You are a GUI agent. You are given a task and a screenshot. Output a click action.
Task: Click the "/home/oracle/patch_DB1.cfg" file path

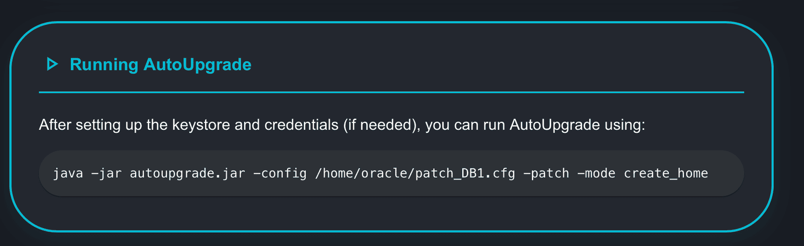coord(415,173)
